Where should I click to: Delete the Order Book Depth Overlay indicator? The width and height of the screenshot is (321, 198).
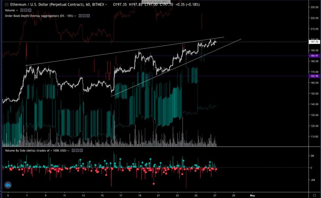click(88, 15)
